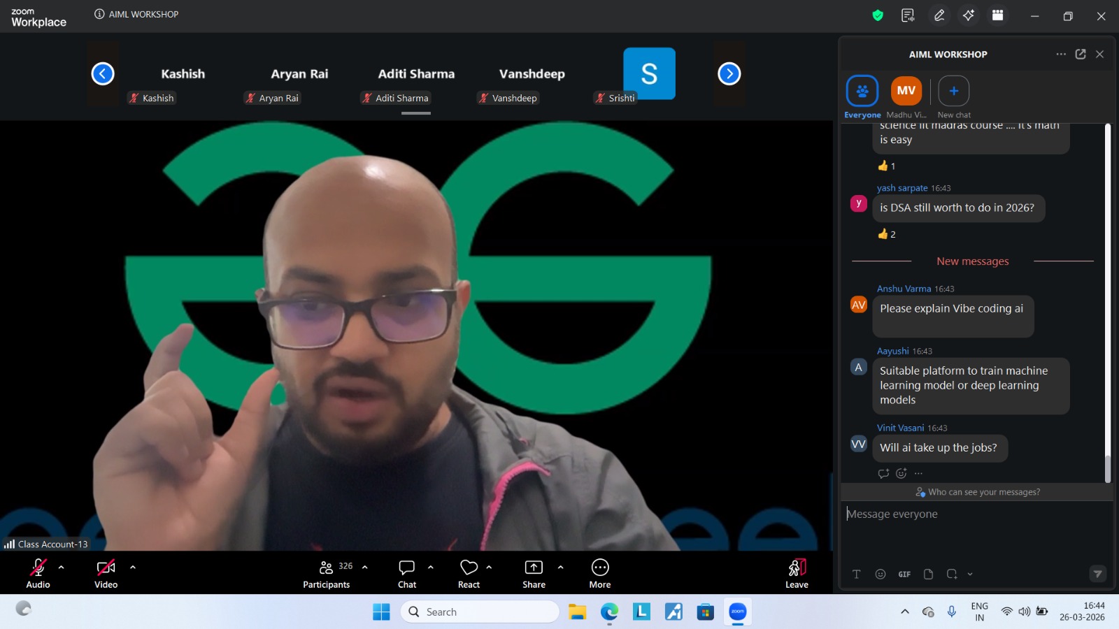The height and width of the screenshot is (629, 1119).
Task: Expand the screenshot options arrow in composer
Action: pyautogui.click(x=970, y=574)
